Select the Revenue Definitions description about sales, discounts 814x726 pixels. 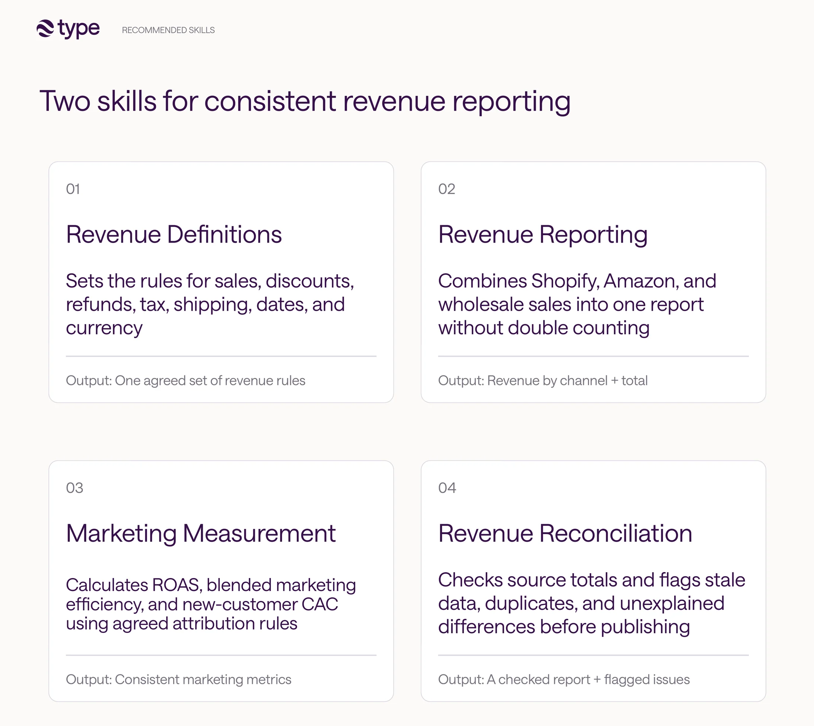[x=210, y=304]
